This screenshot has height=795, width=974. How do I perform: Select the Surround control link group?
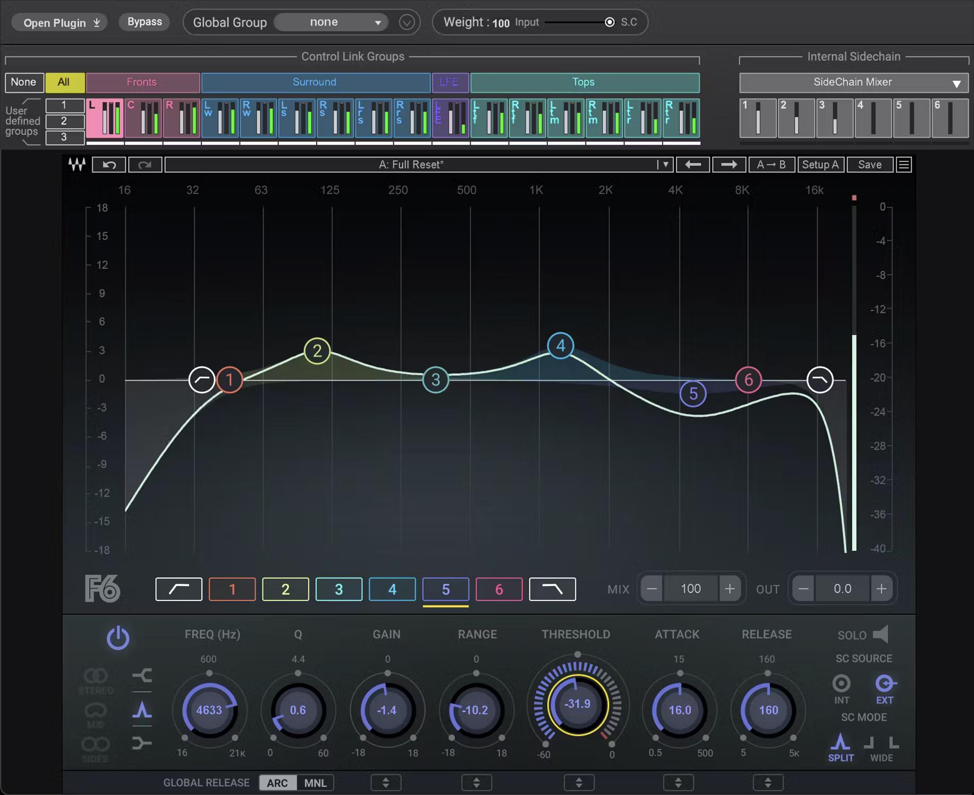[315, 82]
